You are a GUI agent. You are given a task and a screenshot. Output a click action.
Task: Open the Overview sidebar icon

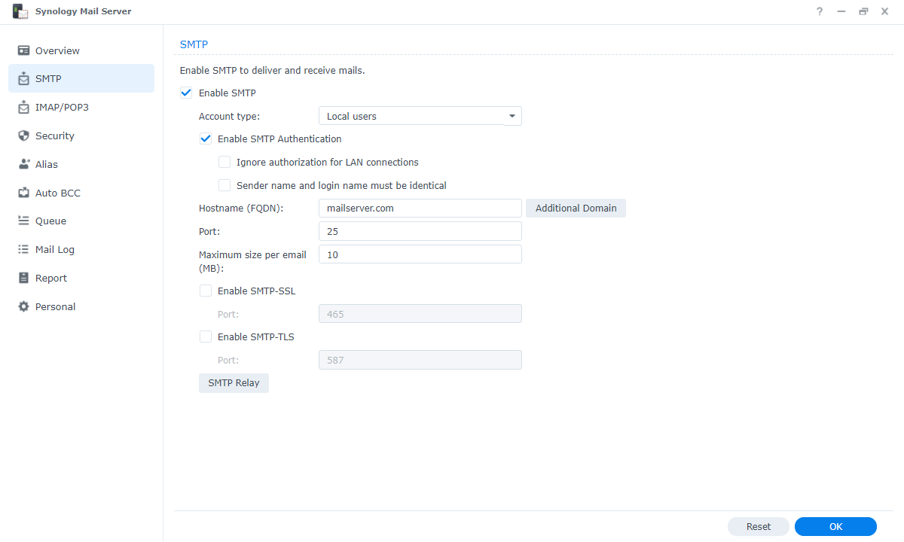(x=23, y=50)
